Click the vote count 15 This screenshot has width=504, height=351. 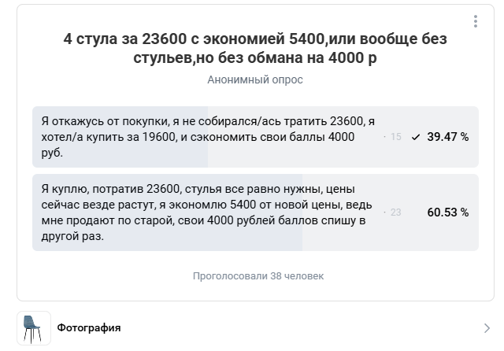[x=395, y=137]
